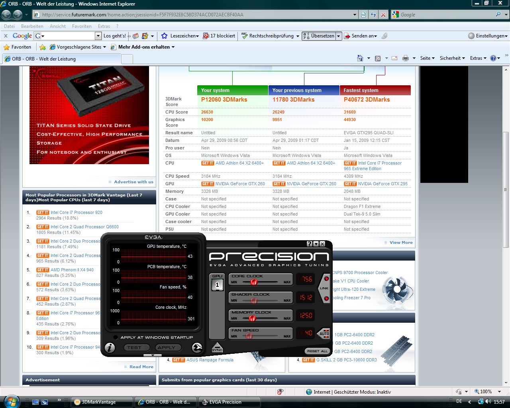Expand the Vorgeschlagene Sites dropdown
The width and height of the screenshot is (510, 408).
pyautogui.click(x=104, y=47)
